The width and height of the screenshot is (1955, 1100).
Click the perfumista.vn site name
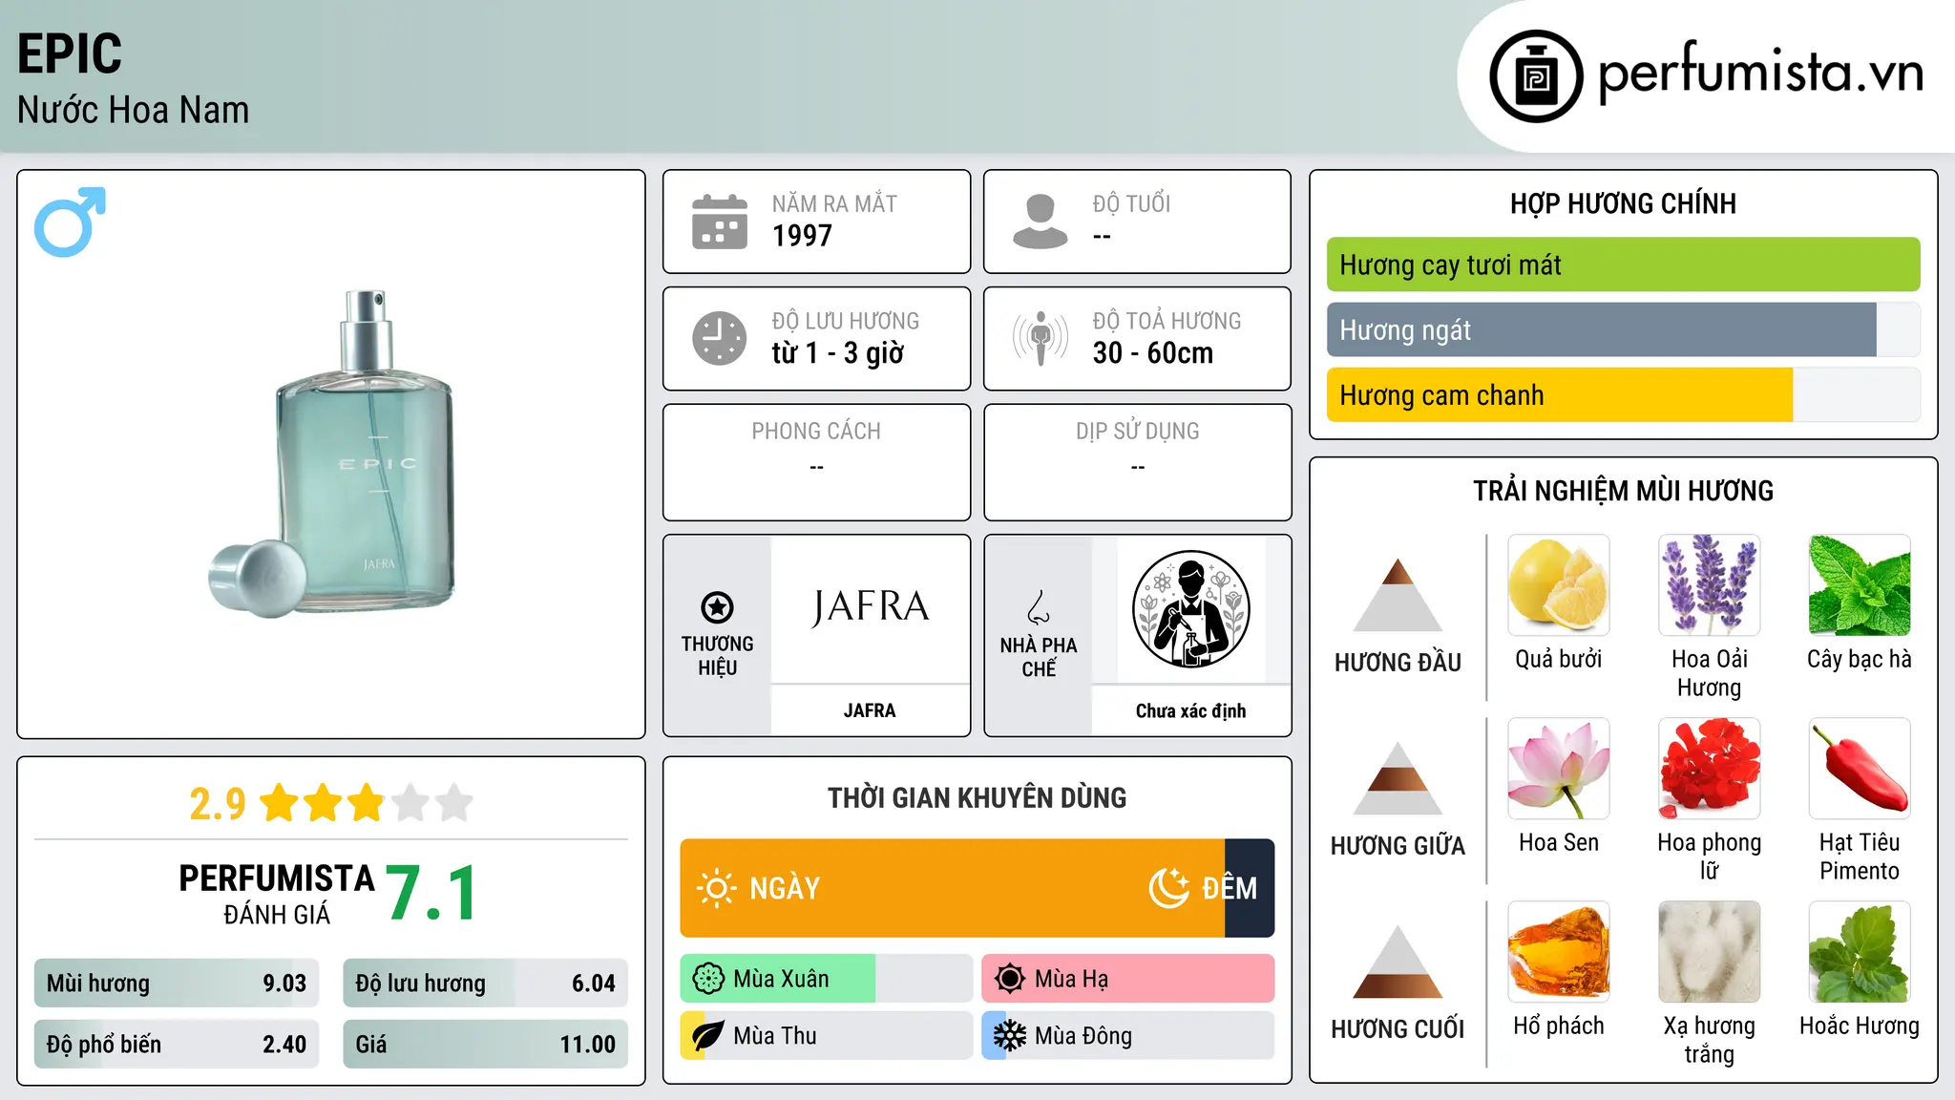[x=1760, y=72]
